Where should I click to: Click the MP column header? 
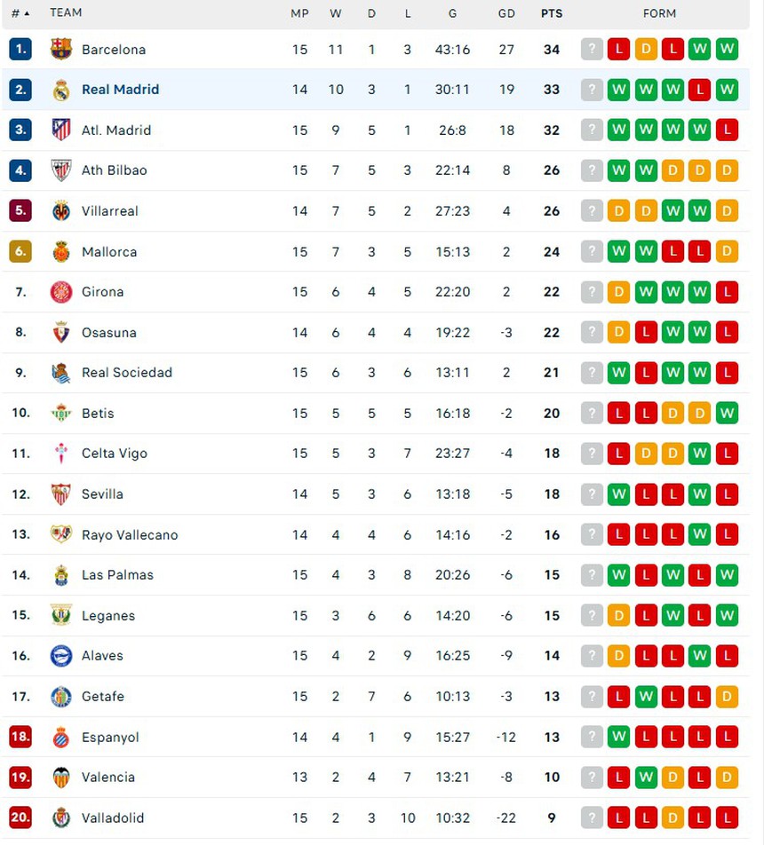pos(299,13)
